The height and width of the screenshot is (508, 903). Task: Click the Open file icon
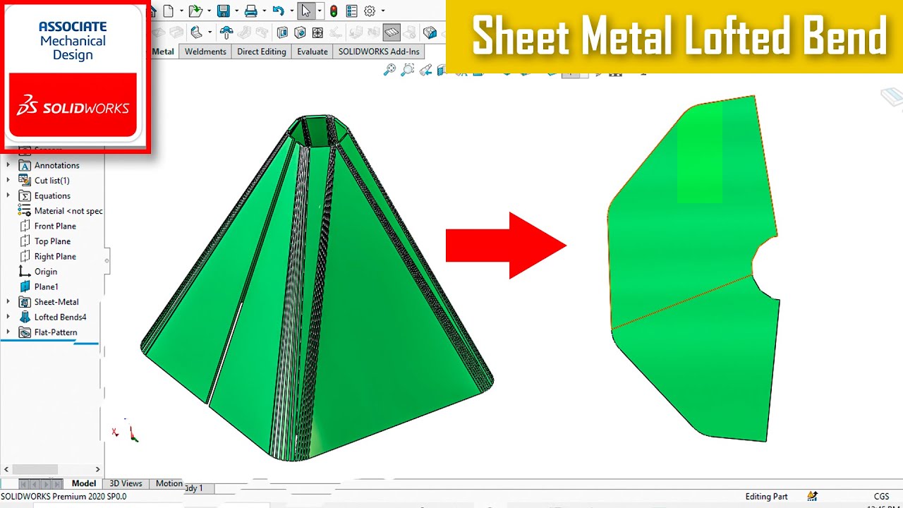195,11
